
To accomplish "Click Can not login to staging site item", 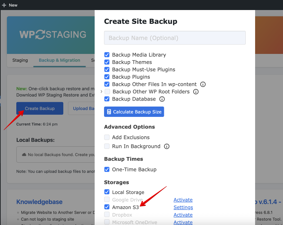I will [x=47, y=219].
